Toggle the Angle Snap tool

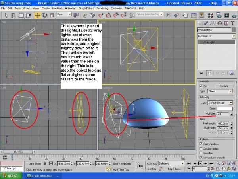tap(108, 15)
